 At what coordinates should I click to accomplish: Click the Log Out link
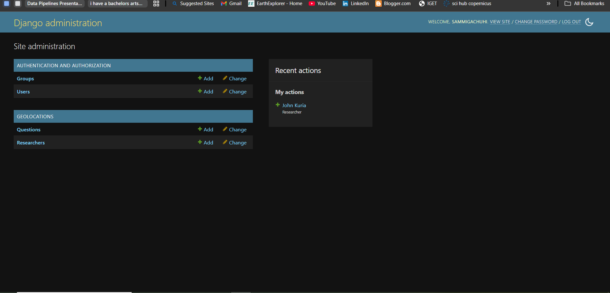(x=571, y=22)
